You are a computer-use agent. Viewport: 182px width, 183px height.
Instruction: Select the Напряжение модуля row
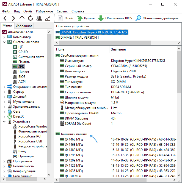[x=116, y=103]
